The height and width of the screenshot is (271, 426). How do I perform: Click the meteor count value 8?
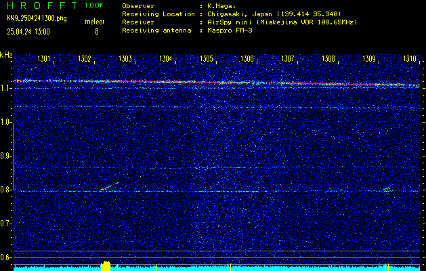(x=96, y=32)
